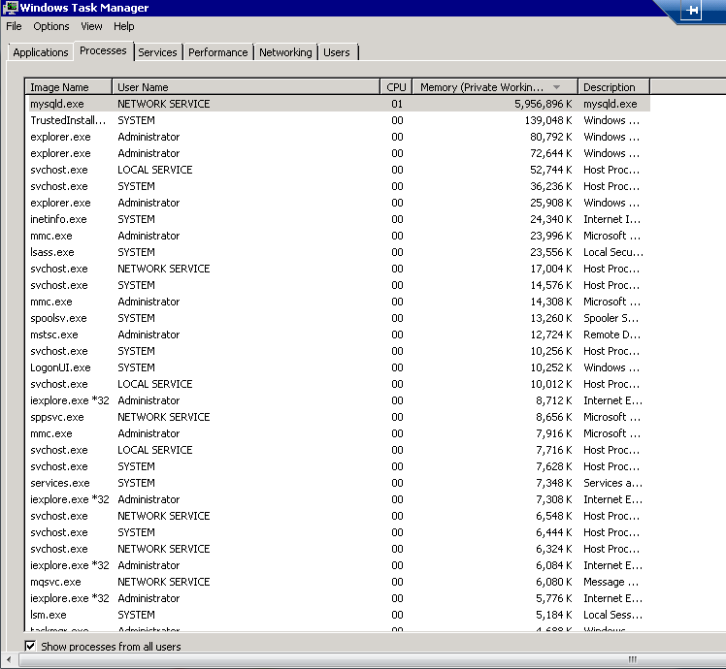The width and height of the screenshot is (726, 669).
Task: Switch to the Services tab
Action: pos(157,52)
